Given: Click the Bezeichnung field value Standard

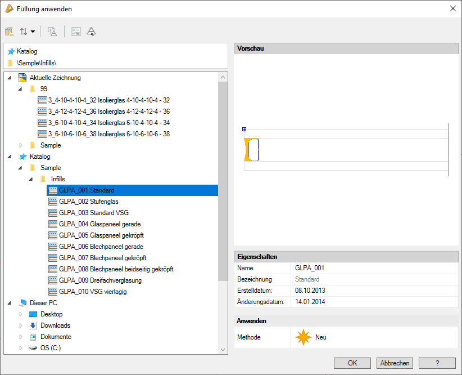Looking at the screenshot, I should tap(307, 279).
